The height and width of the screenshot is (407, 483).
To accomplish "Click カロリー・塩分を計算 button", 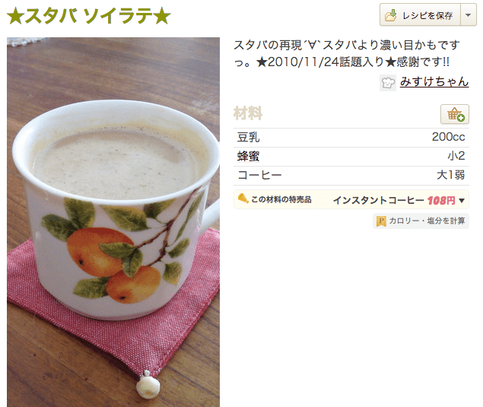I will pyautogui.click(x=421, y=221).
